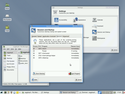Click the logout icon in the panel
The height and width of the screenshot is (94, 125).
(123, 92)
